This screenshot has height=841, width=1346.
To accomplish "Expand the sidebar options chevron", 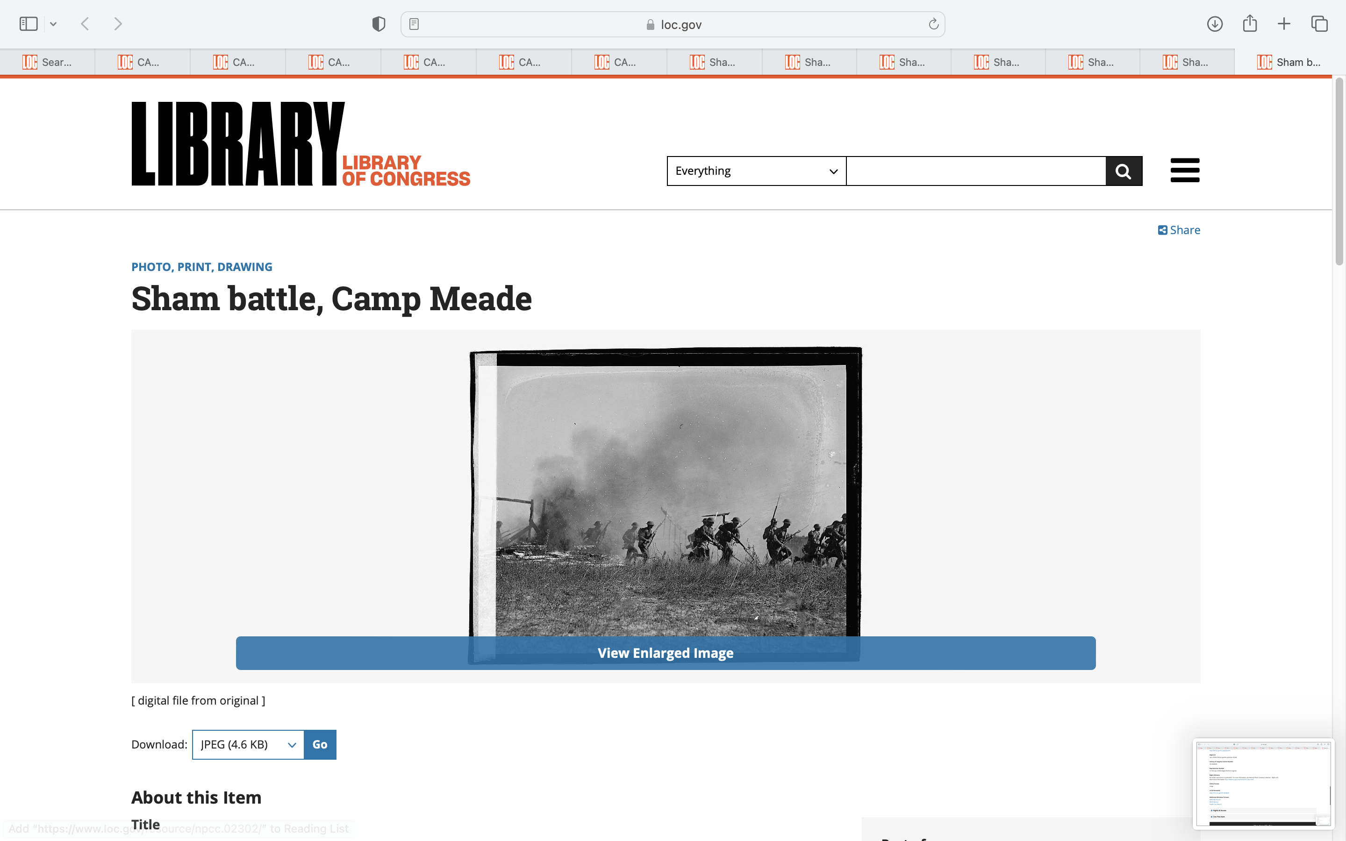I will [x=53, y=24].
